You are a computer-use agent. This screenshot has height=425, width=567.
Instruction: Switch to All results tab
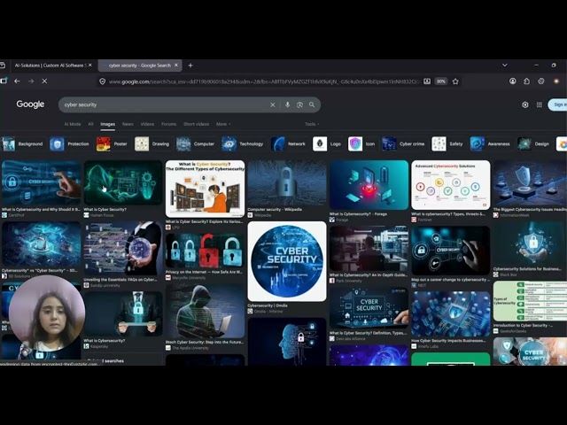pos(90,124)
